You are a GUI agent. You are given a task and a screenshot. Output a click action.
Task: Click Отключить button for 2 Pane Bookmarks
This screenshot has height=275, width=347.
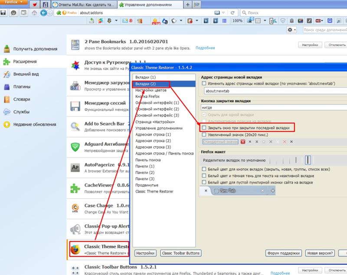point(336,45)
